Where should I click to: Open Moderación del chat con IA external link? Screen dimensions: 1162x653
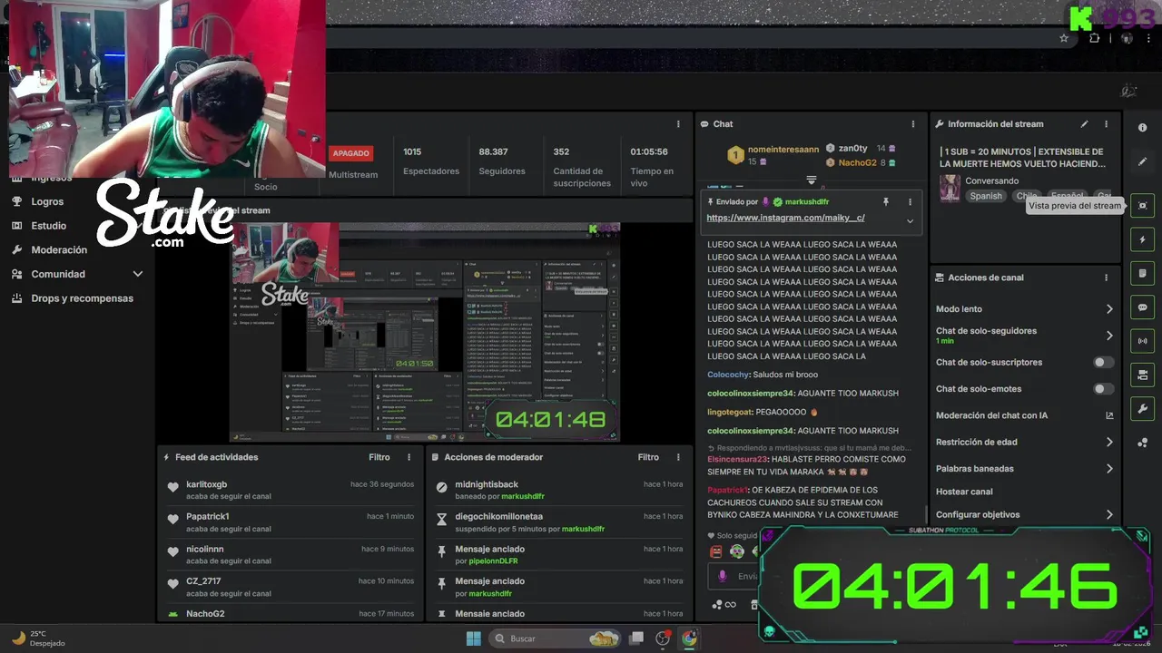1109,415
